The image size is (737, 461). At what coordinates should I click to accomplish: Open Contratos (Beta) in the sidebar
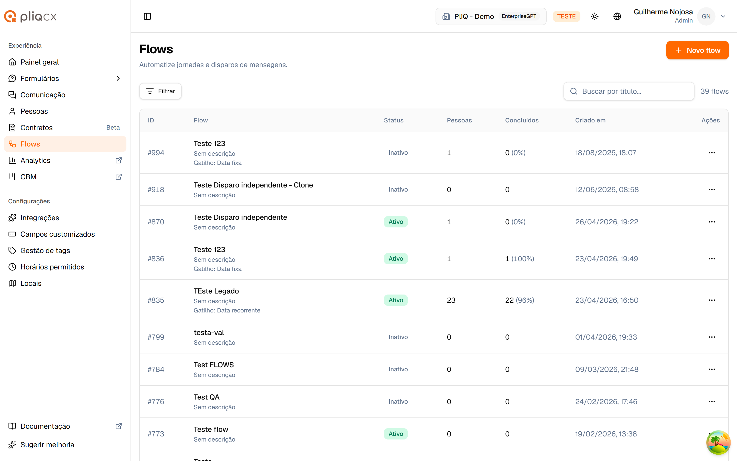[x=65, y=128]
